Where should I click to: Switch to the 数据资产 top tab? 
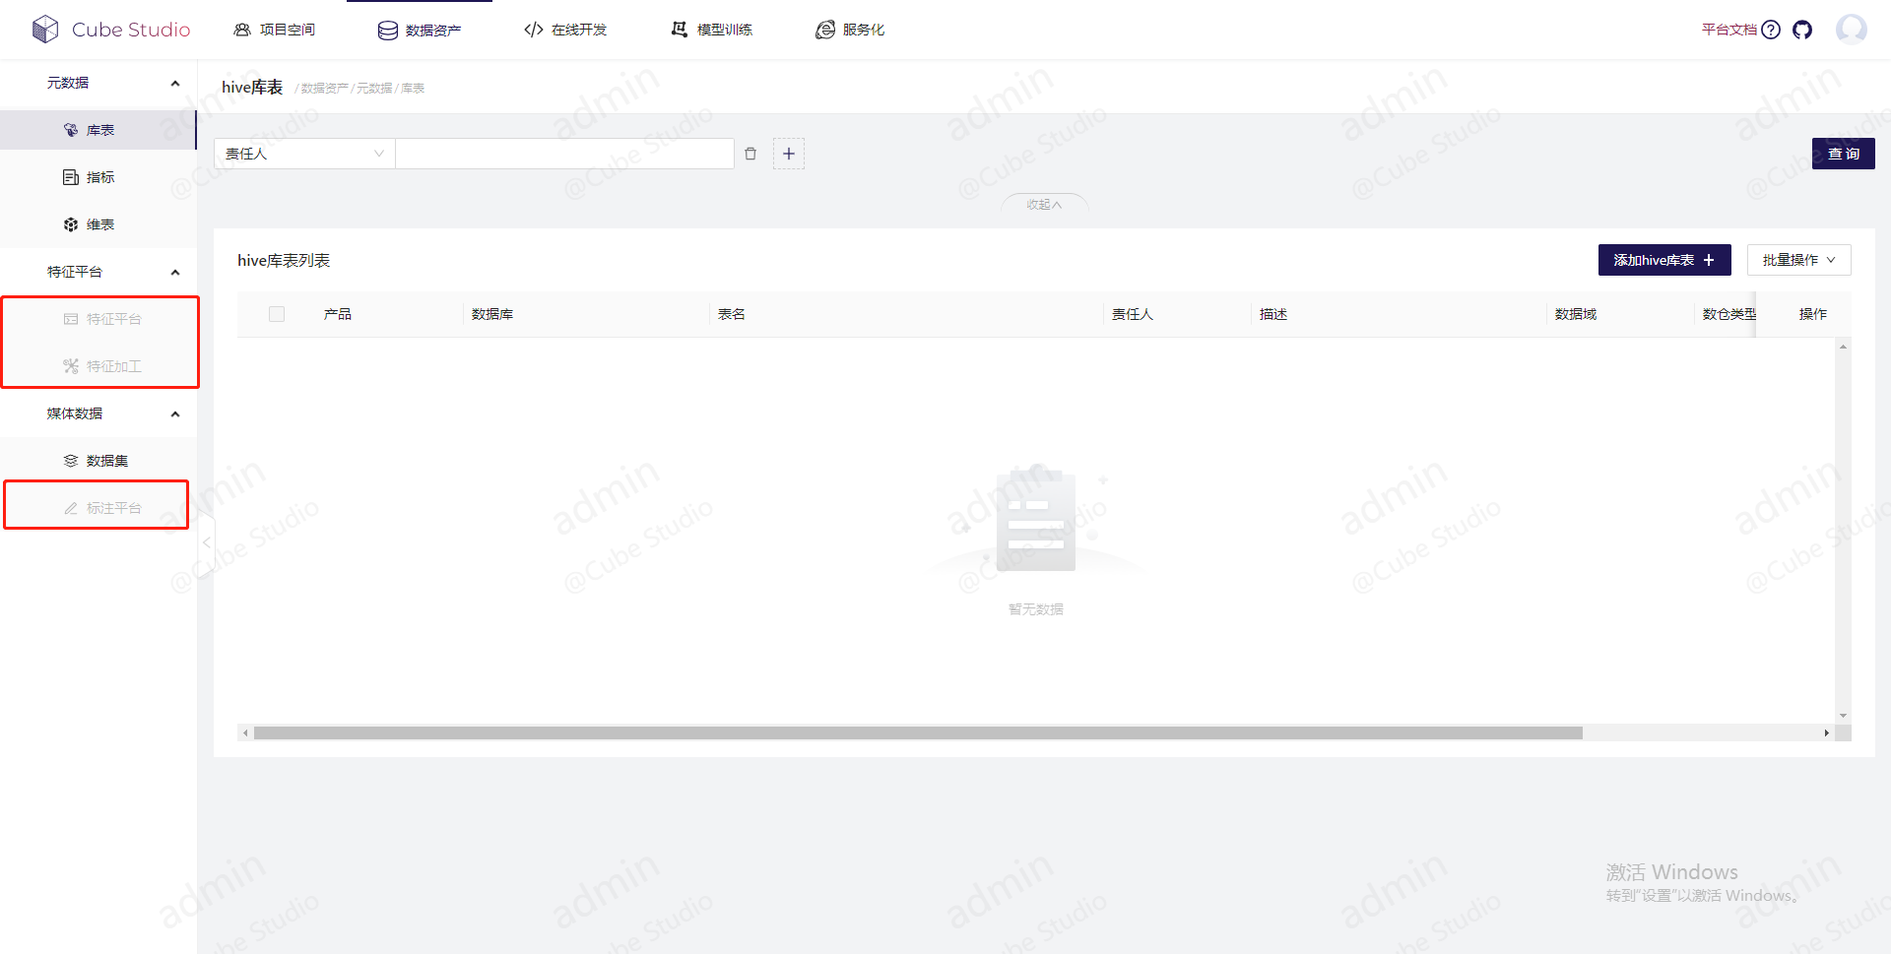click(420, 30)
